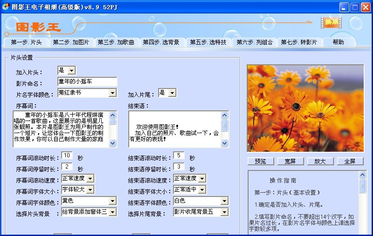This screenshot has width=373, height=236.
Task: Click the 序幕词滚动时长 field showing 10
Action: coord(67,155)
